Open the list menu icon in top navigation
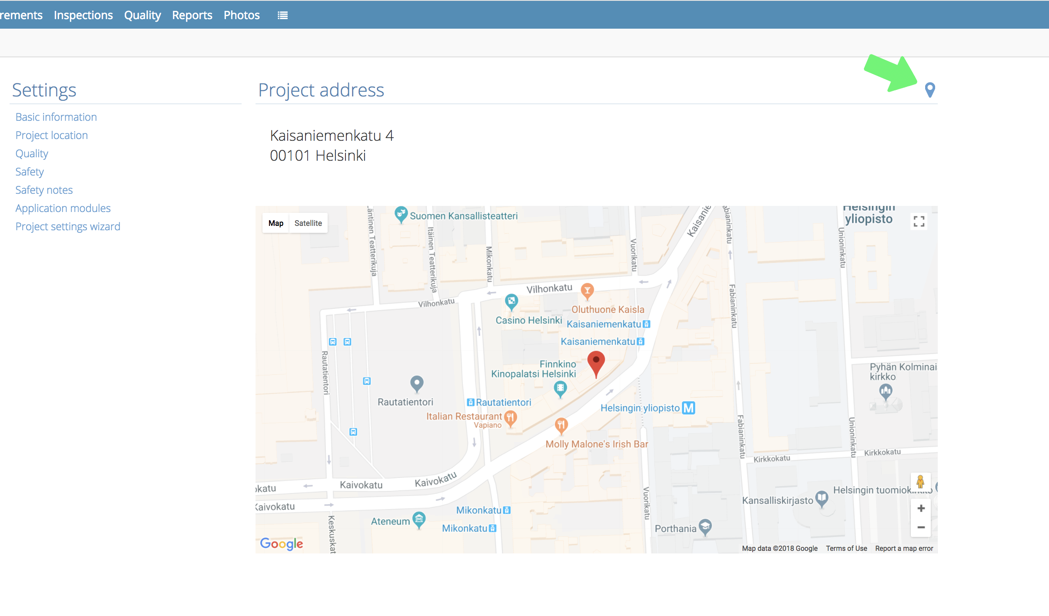Viewport: 1049px width, 616px height. (282, 15)
